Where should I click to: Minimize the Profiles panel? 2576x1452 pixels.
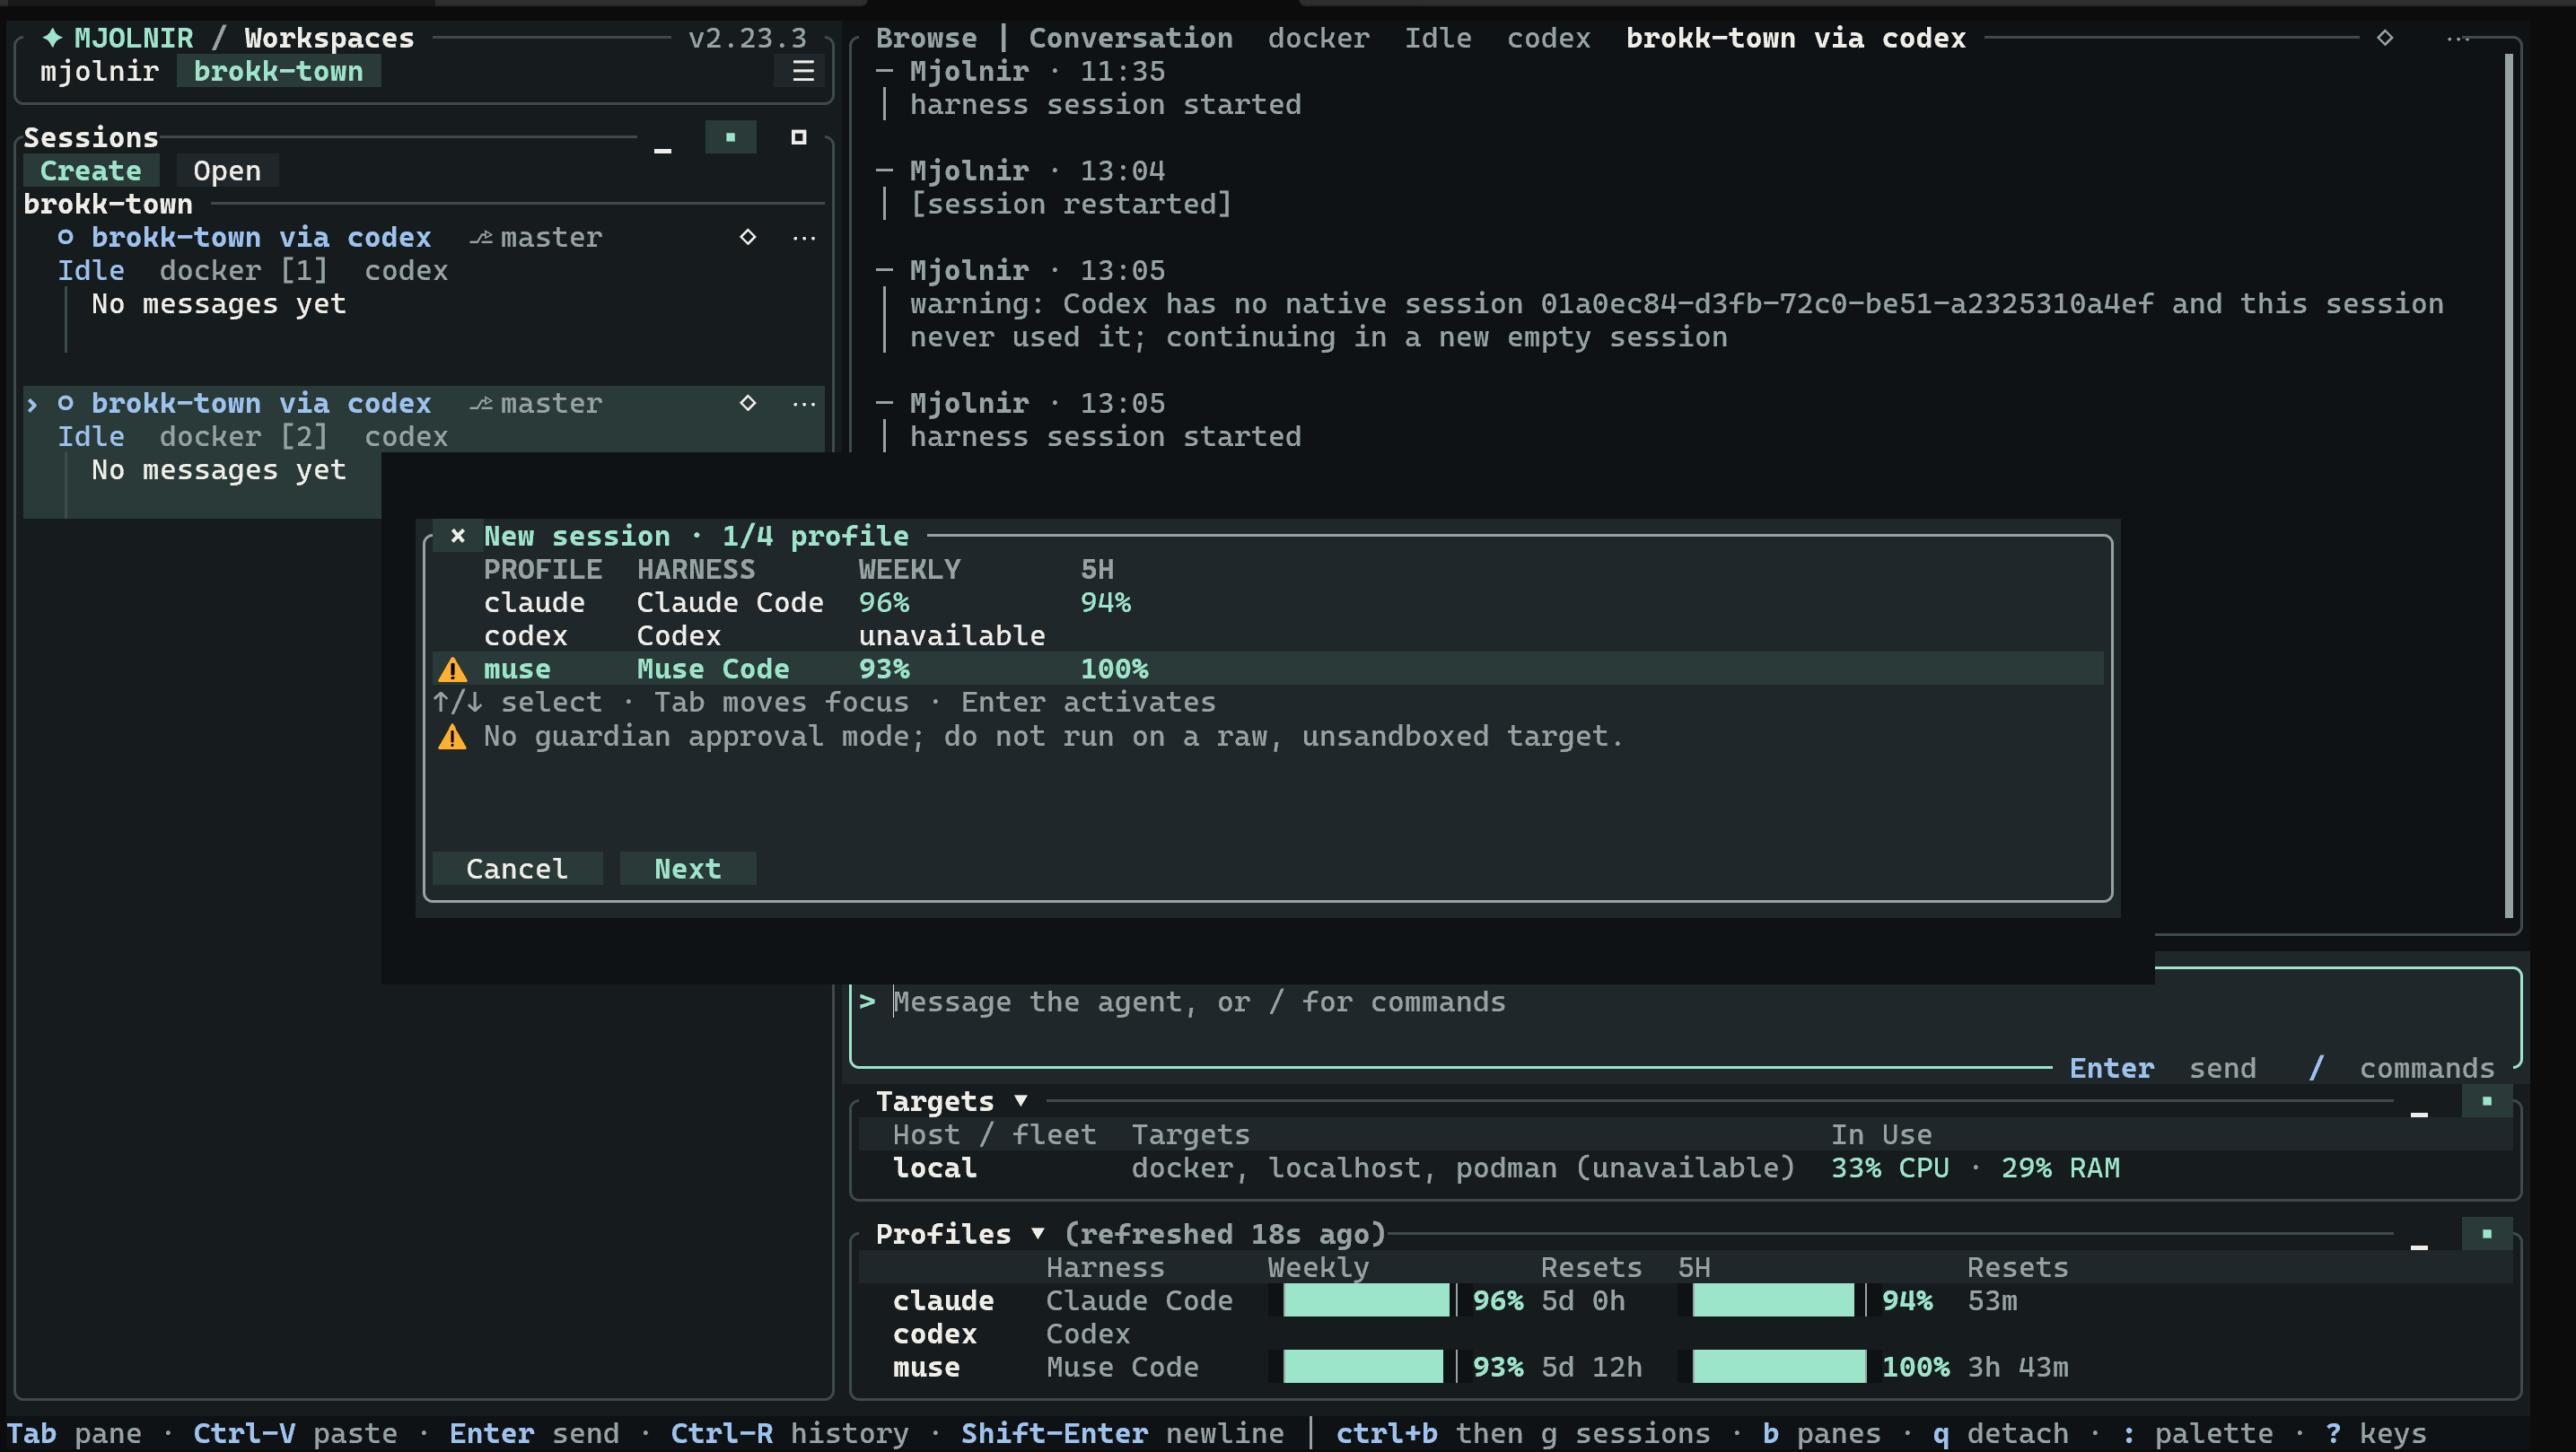coord(2419,1247)
